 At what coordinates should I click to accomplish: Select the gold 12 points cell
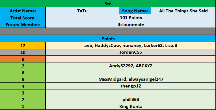(x=23, y=45)
